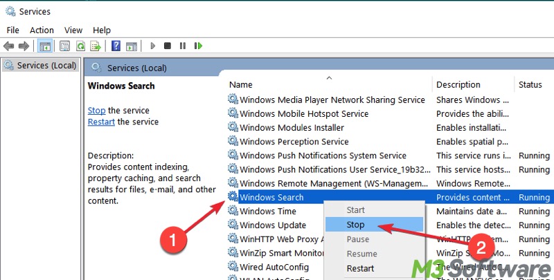Click description 'Shares Windows ...' cell

pyautogui.click(x=472, y=100)
